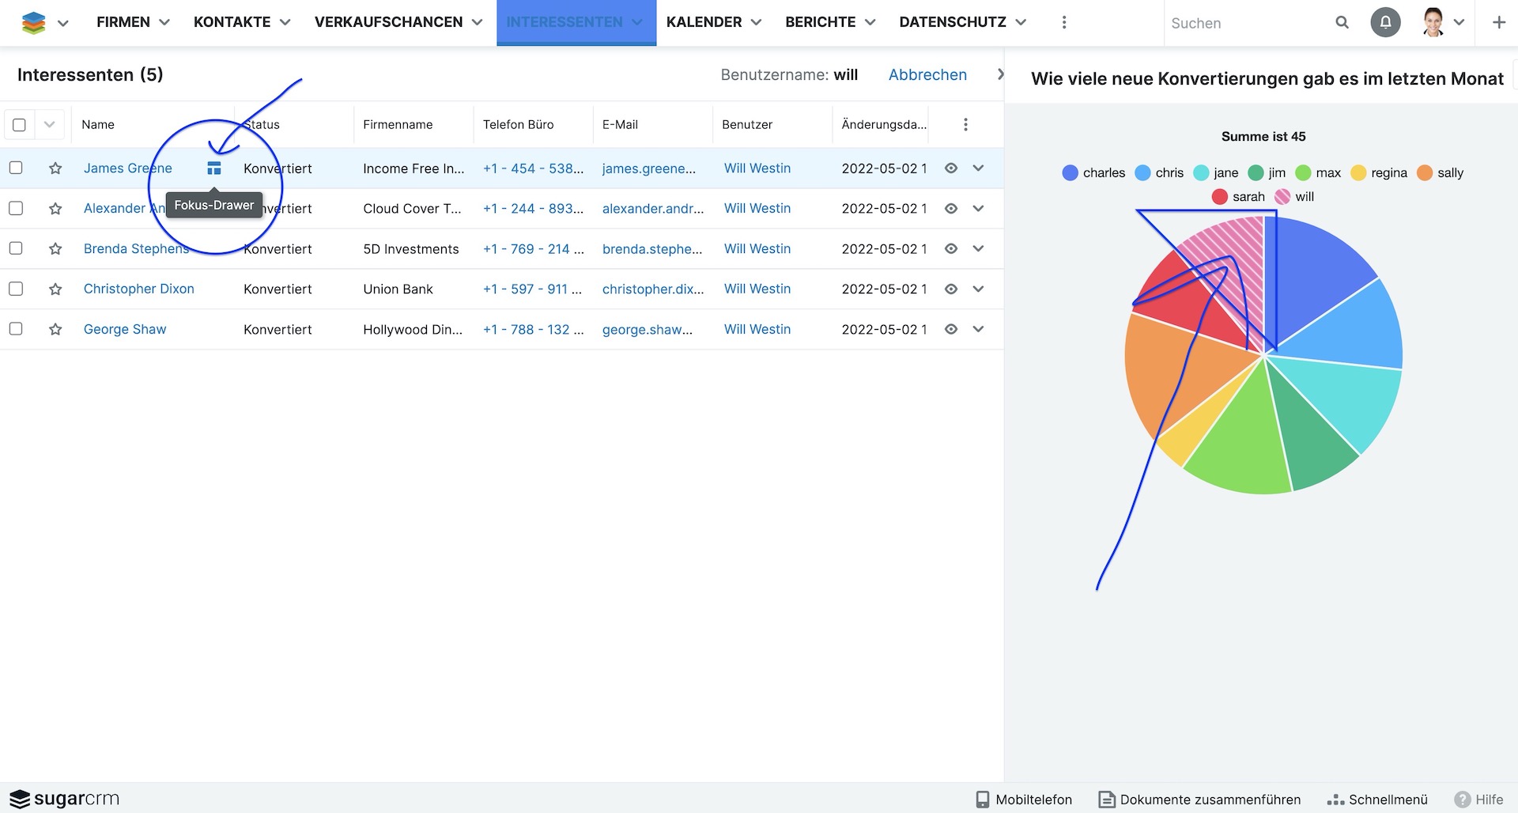This screenshot has height=813, width=1518.
Task: Mark Brenda Stephens as favorite star
Action: pyautogui.click(x=55, y=249)
